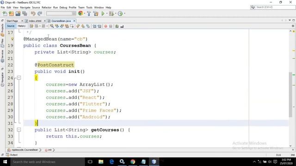Stop macro recording square icon

pos(111,26)
